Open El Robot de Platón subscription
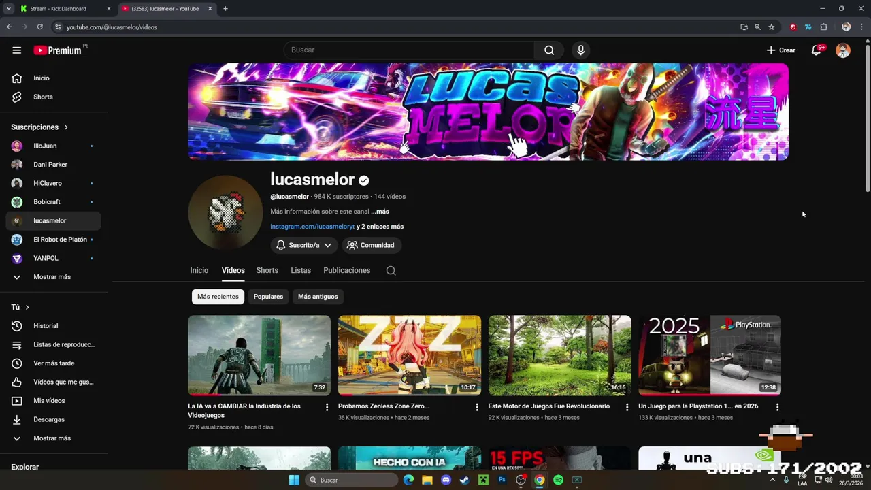871x490 pixels. 53,240
